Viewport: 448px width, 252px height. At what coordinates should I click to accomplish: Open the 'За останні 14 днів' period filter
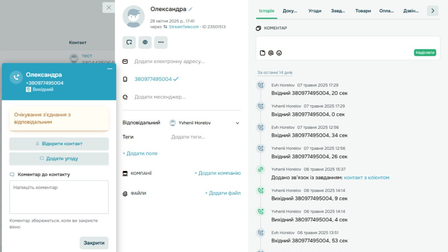tap(275, 73)
